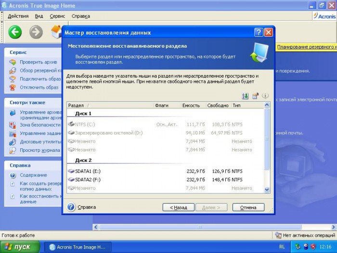Click the Acronis logo at top right

point(324,16)
